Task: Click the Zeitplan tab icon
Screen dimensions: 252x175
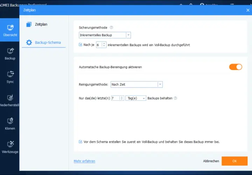Action: click(29, 24)
